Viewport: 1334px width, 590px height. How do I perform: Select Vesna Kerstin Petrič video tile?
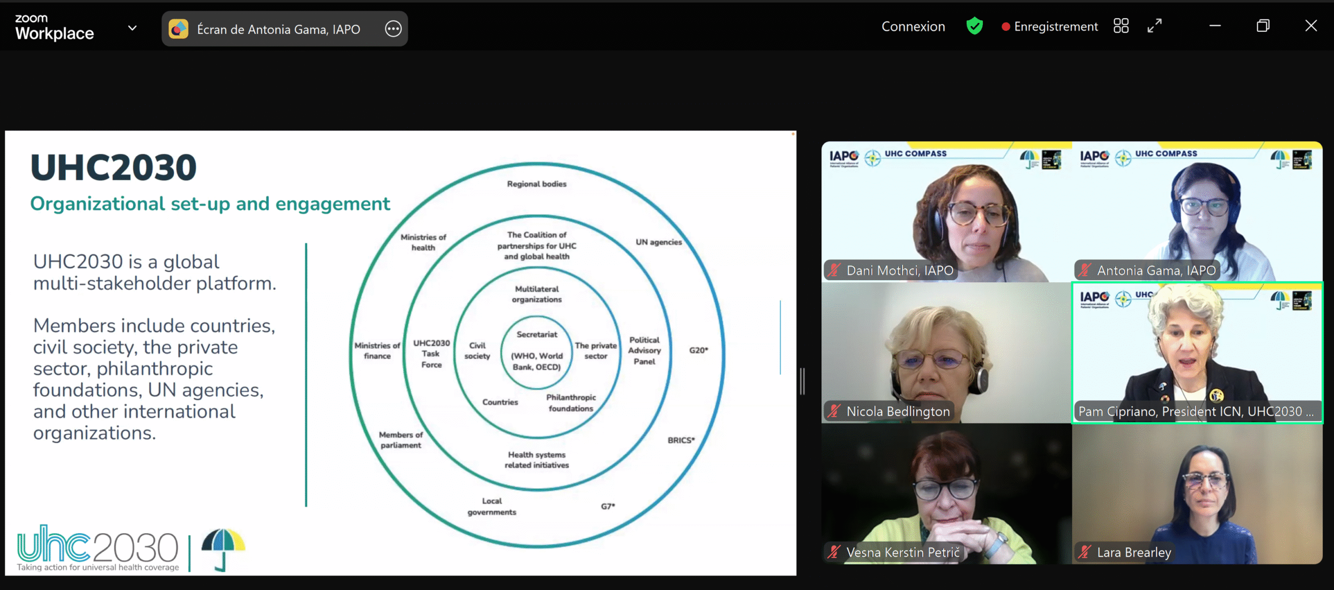946,494
